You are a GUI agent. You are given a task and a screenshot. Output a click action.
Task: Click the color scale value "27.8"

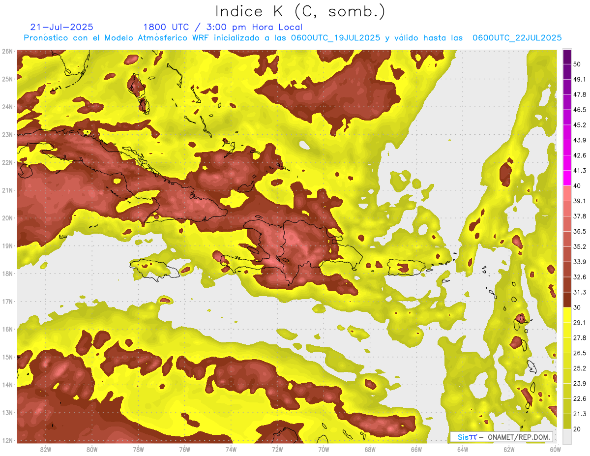pyautogui.click(x=580, y=338)
